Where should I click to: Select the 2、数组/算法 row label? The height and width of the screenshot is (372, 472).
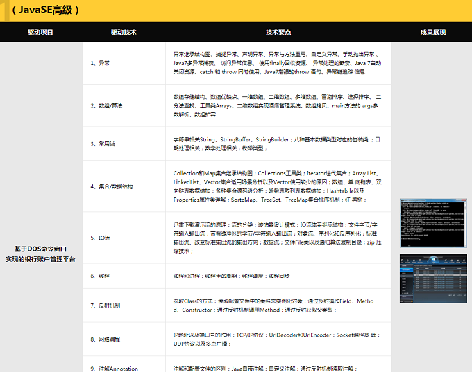[x=106, y=105]
